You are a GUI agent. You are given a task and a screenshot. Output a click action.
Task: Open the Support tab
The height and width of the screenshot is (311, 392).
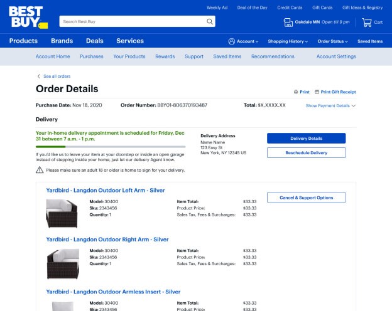(194, 56)
